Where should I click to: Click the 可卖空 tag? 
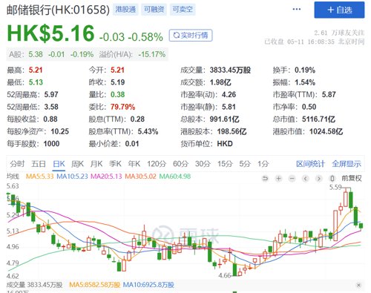click(x=183, y=10)
